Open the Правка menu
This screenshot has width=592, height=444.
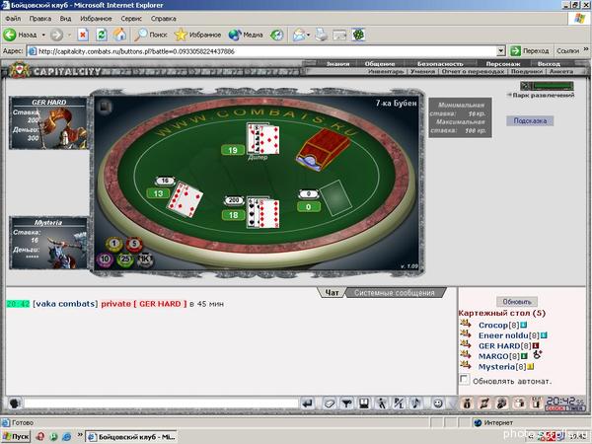(40, 18)
